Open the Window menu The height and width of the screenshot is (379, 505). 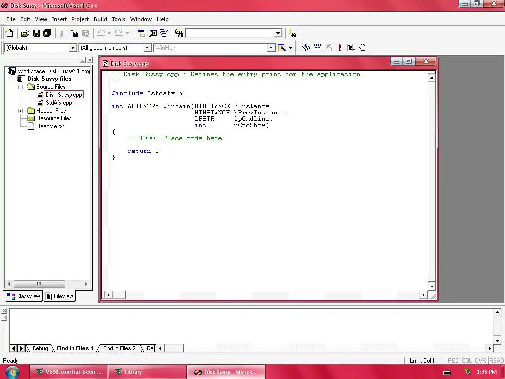pos(141,19)
